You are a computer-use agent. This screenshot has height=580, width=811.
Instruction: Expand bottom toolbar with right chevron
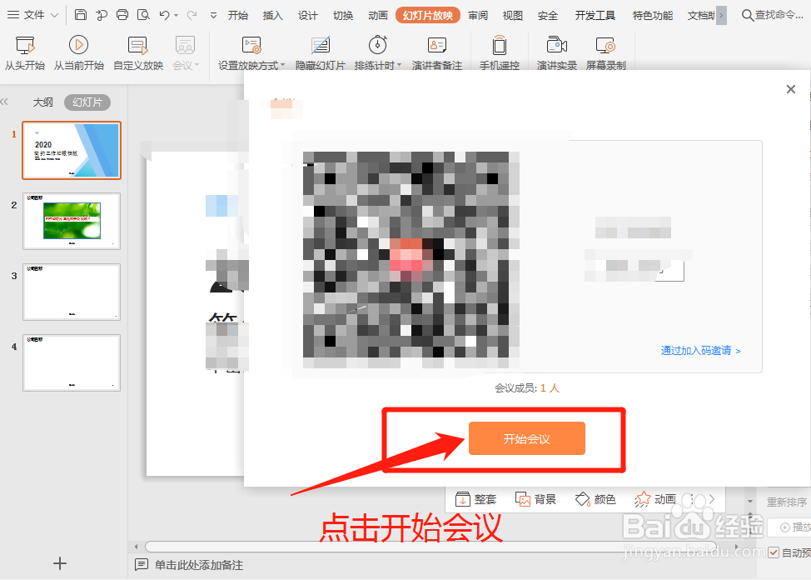click(x=712, y=499)
